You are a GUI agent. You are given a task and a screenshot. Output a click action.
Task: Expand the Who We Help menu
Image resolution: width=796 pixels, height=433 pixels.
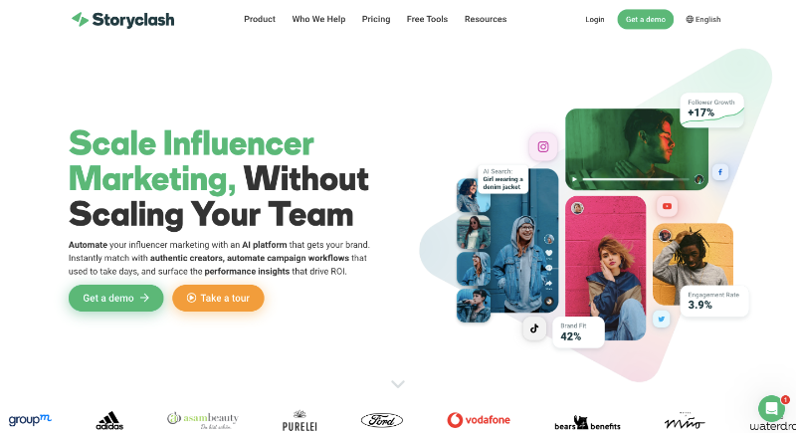[318, 19]
